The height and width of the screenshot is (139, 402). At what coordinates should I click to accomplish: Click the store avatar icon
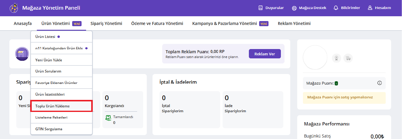click(22, 54)
